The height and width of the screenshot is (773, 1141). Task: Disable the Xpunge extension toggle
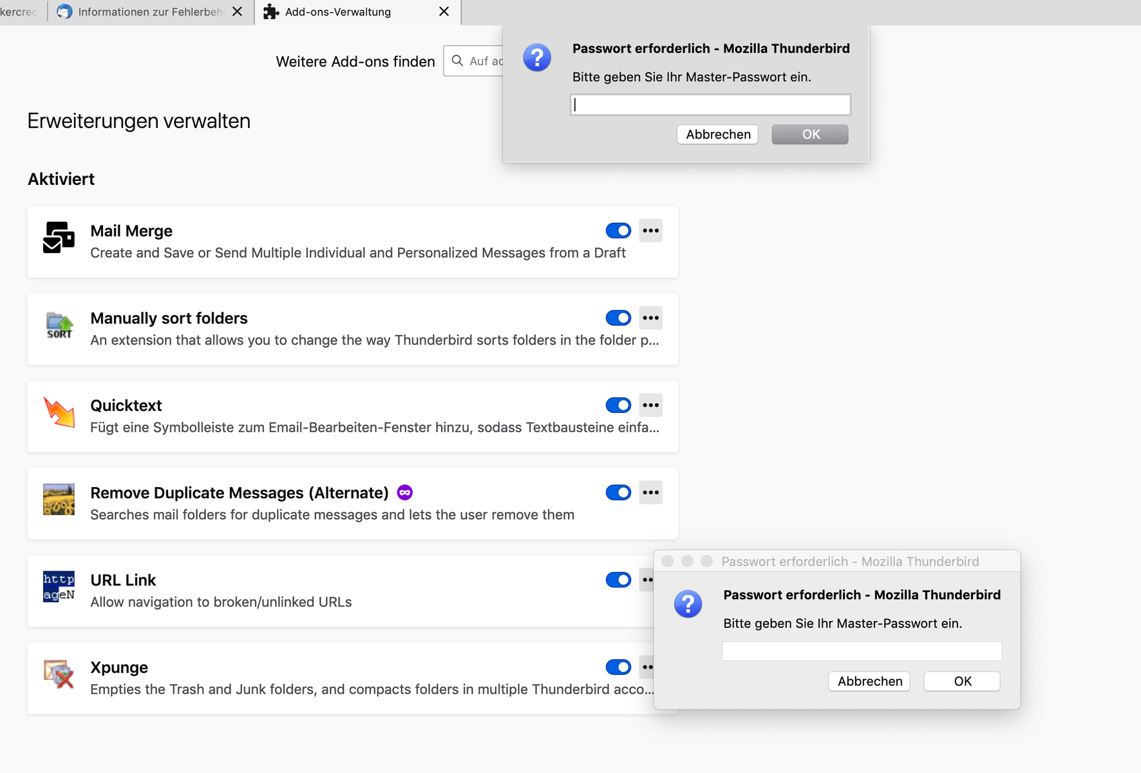618,667
